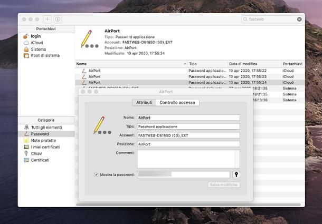Sort list by Data di modifica column
322x224 pixels.
[x=254, y=64]
